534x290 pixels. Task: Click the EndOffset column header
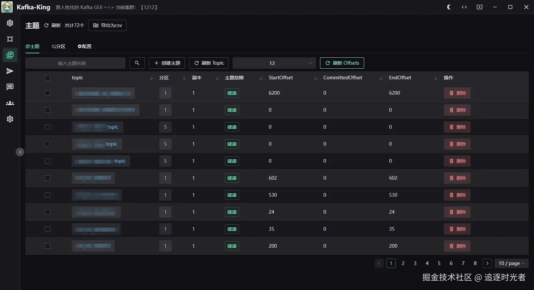click(400, 78)
